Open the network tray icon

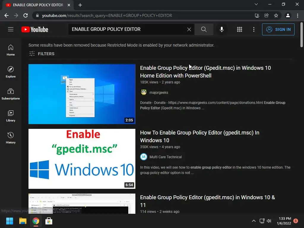tap(262, 221)
